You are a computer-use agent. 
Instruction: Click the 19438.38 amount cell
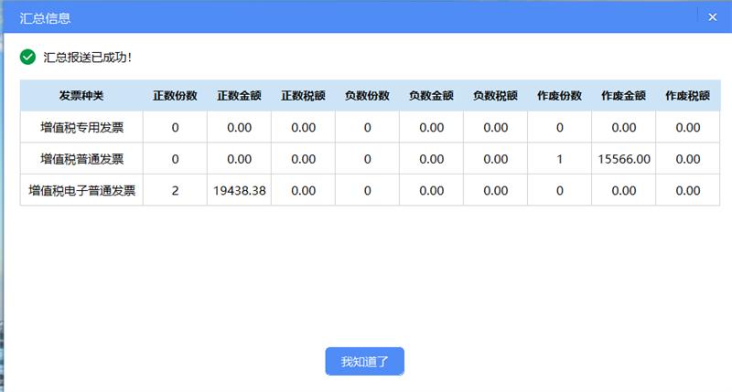239,191
